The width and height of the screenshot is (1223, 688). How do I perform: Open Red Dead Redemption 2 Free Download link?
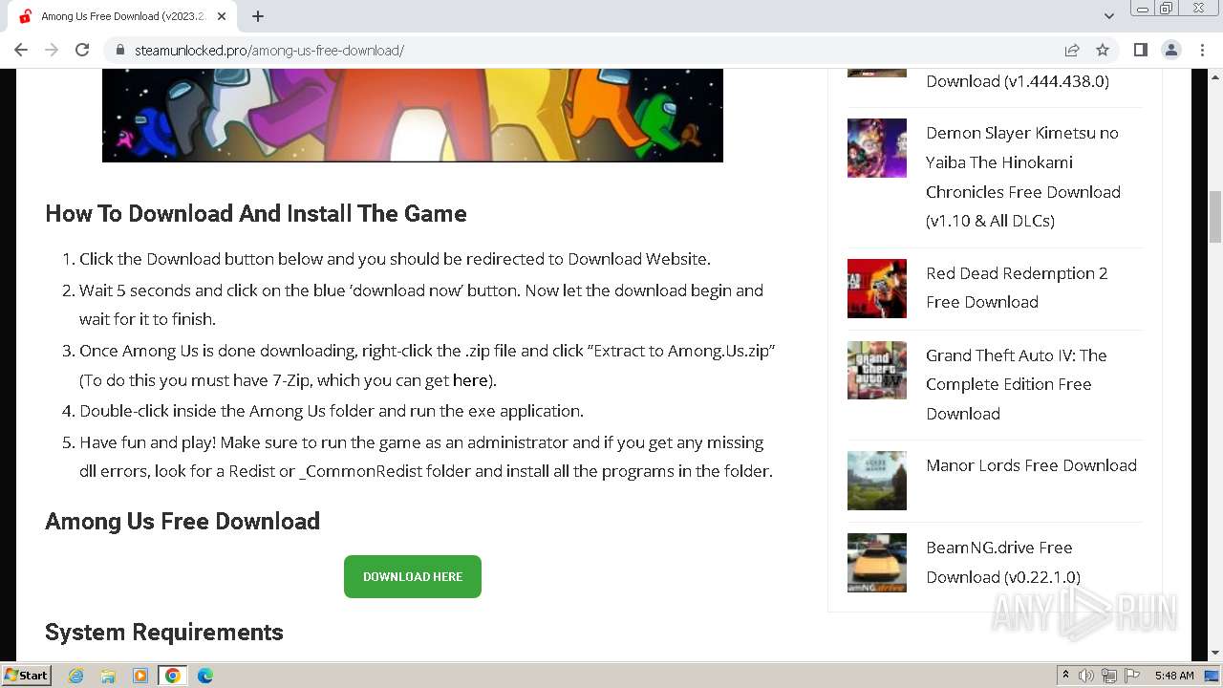[1017, 288]
